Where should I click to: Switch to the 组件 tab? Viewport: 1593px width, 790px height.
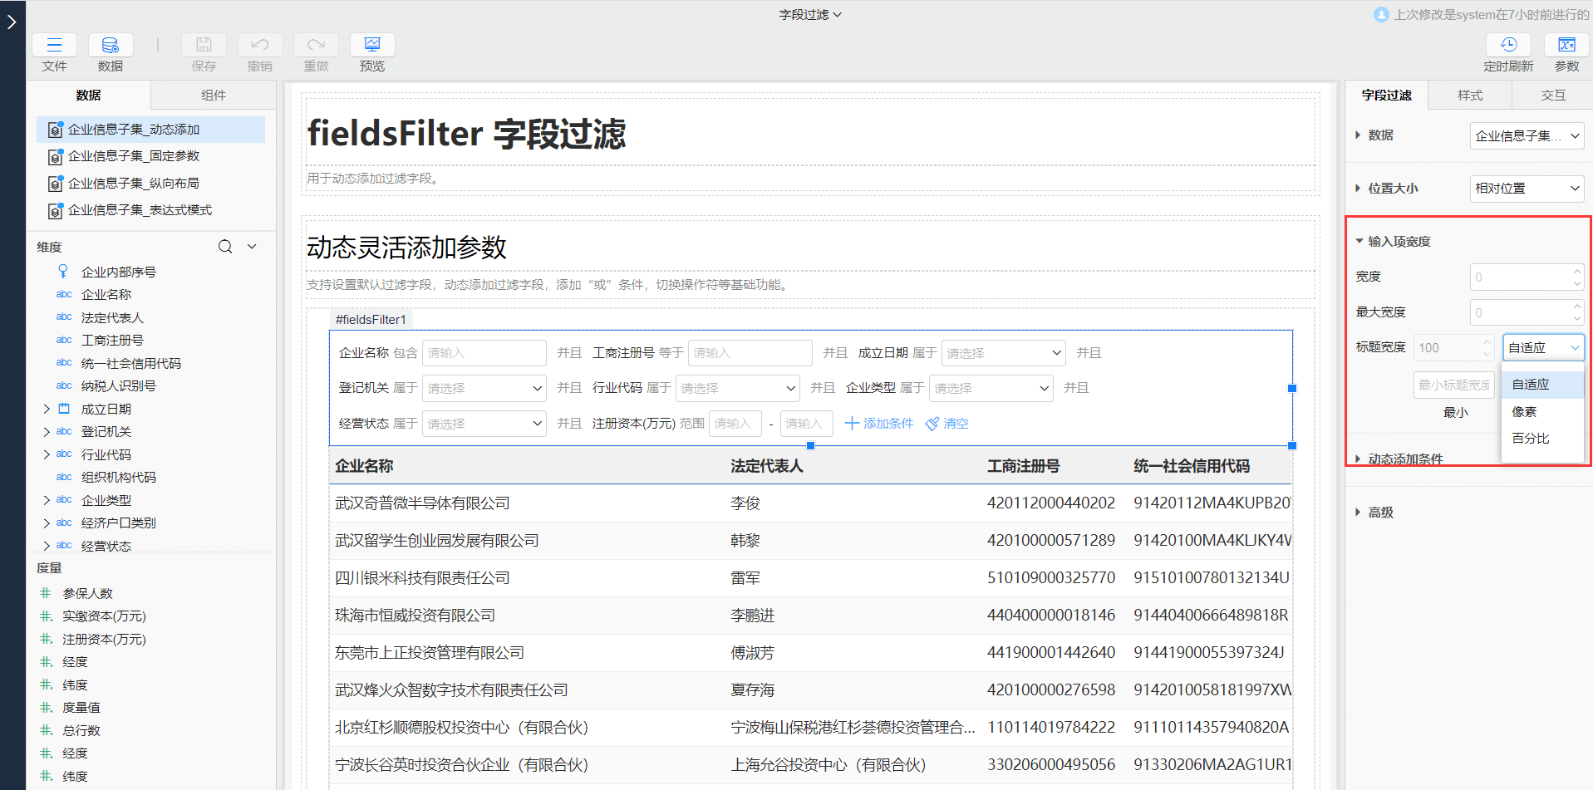pyautogui.click(x=214, y=96)
